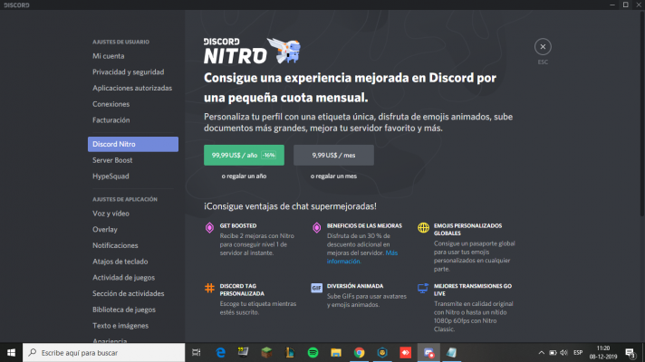This screenshot has height=362, width=645.
Task: Click the settings page vertical scrollbar
Action: [642, 112]
